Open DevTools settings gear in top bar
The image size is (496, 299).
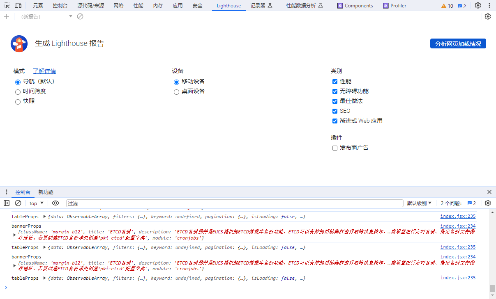pos(478,6)
